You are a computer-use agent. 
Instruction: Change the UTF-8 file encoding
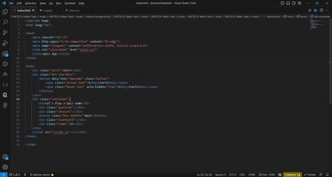[x=232, y=175]
